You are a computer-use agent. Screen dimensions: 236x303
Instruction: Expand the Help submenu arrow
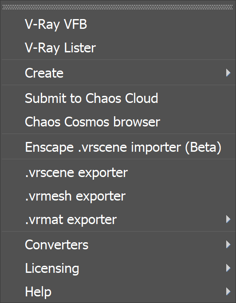pyautogui.click(x=228, y=291)
